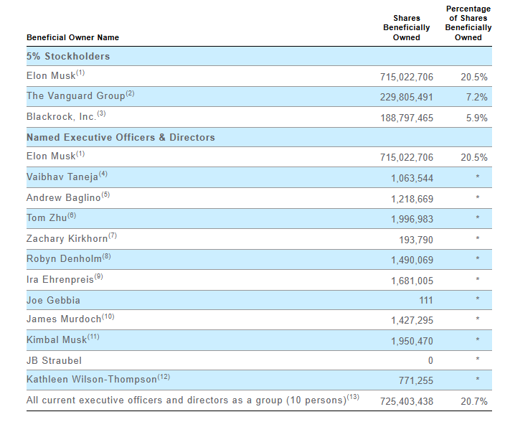Open footnote (4) after Vaibhav Taneja
Viewport: 510px width, 422px height.
[103, 174]
